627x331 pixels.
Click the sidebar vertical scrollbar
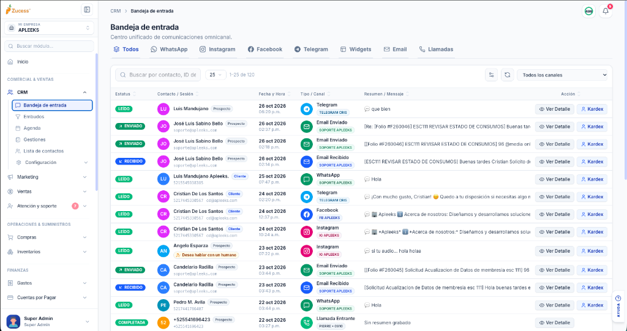[x=96, y=122]
